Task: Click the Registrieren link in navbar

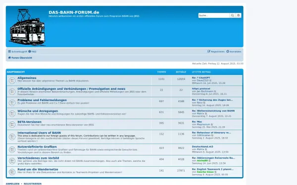Action: click(216, 51)
